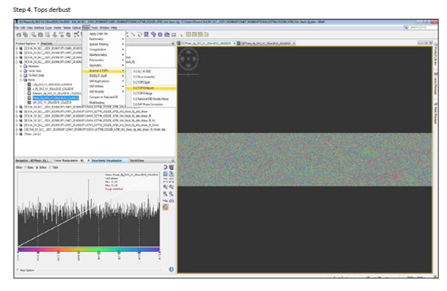Screen dimensions: 447x291
Task: Collapse the Bands folder node
Action: click(21, 80)
